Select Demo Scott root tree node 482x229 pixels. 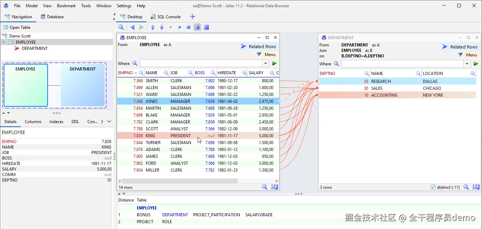(20, 36)
